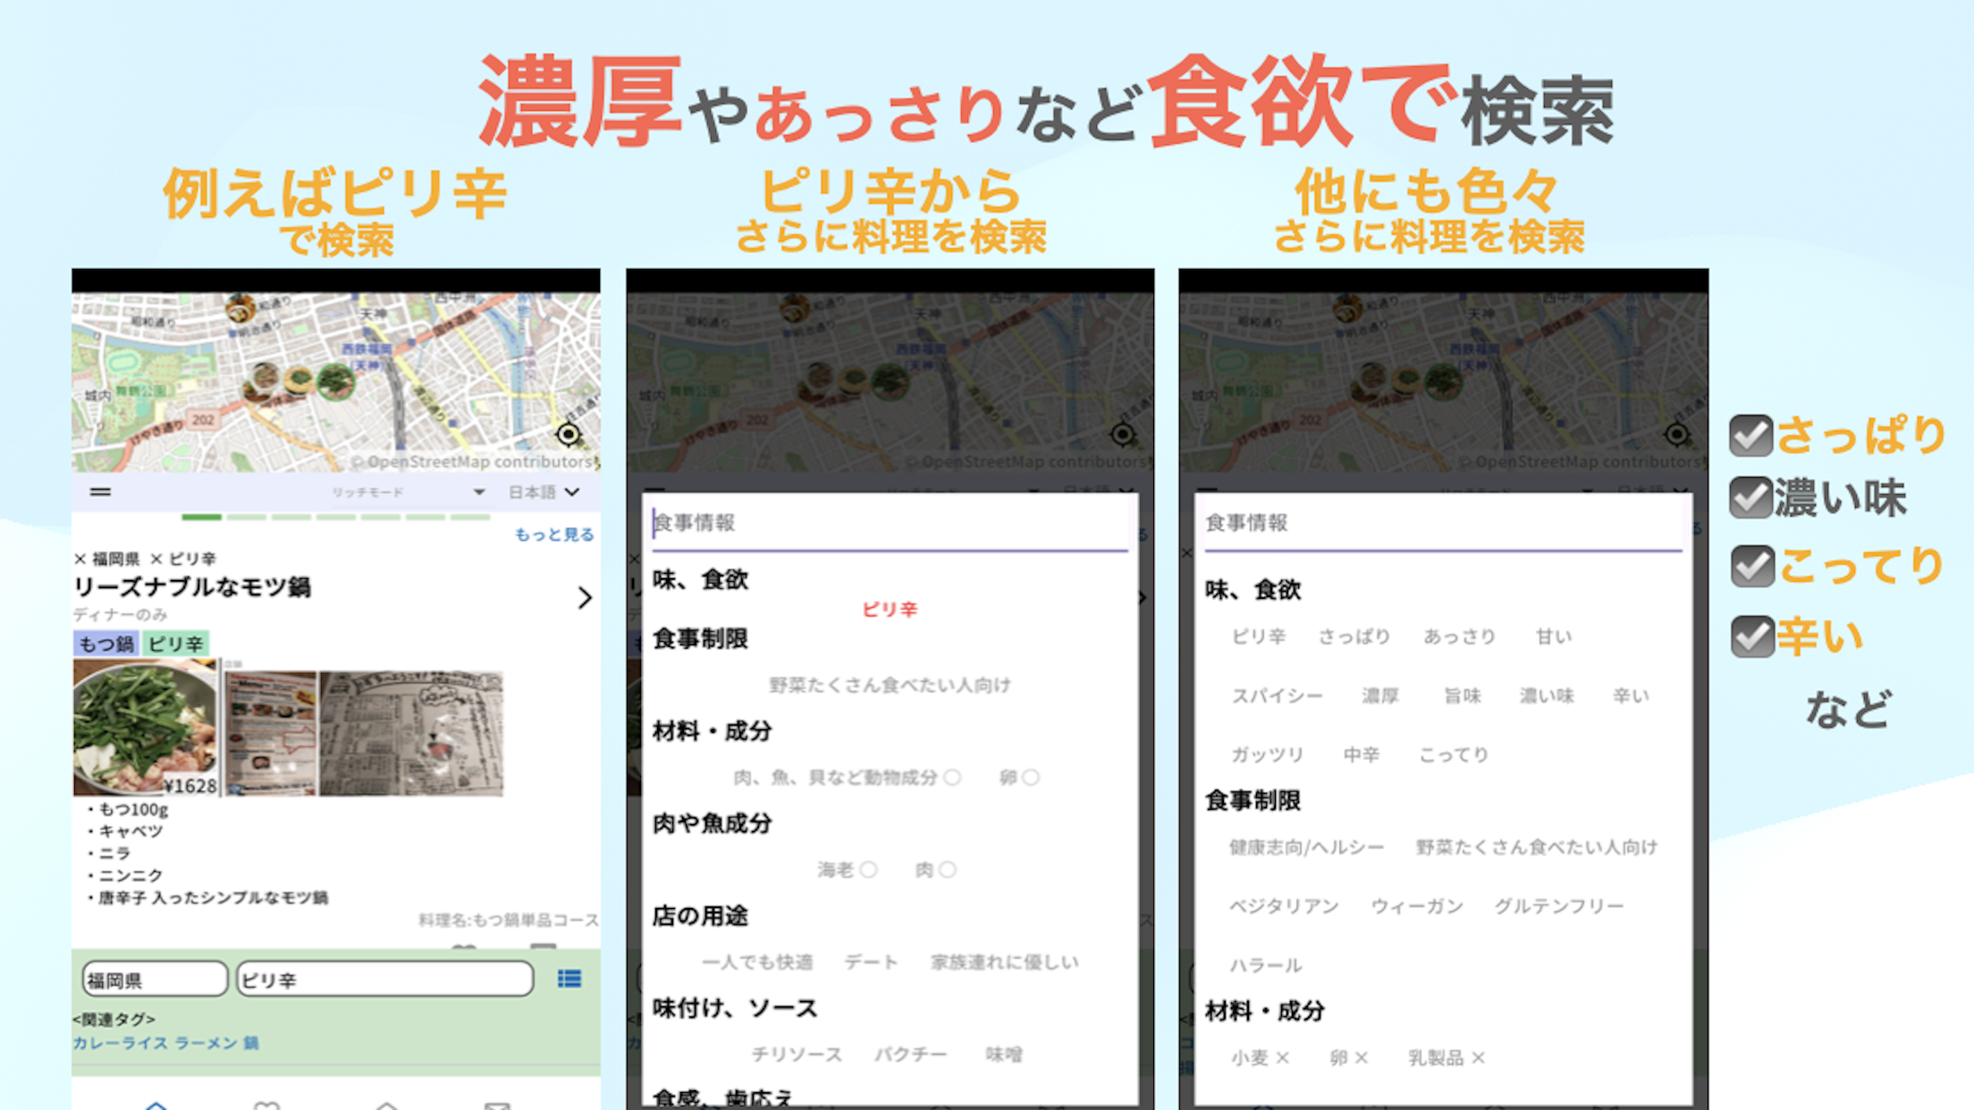Open the リッチモード dropdown
Image resolution: width=1974 pixels, height=1110 pixels.
pyautogui.click(x=408, y=492)
